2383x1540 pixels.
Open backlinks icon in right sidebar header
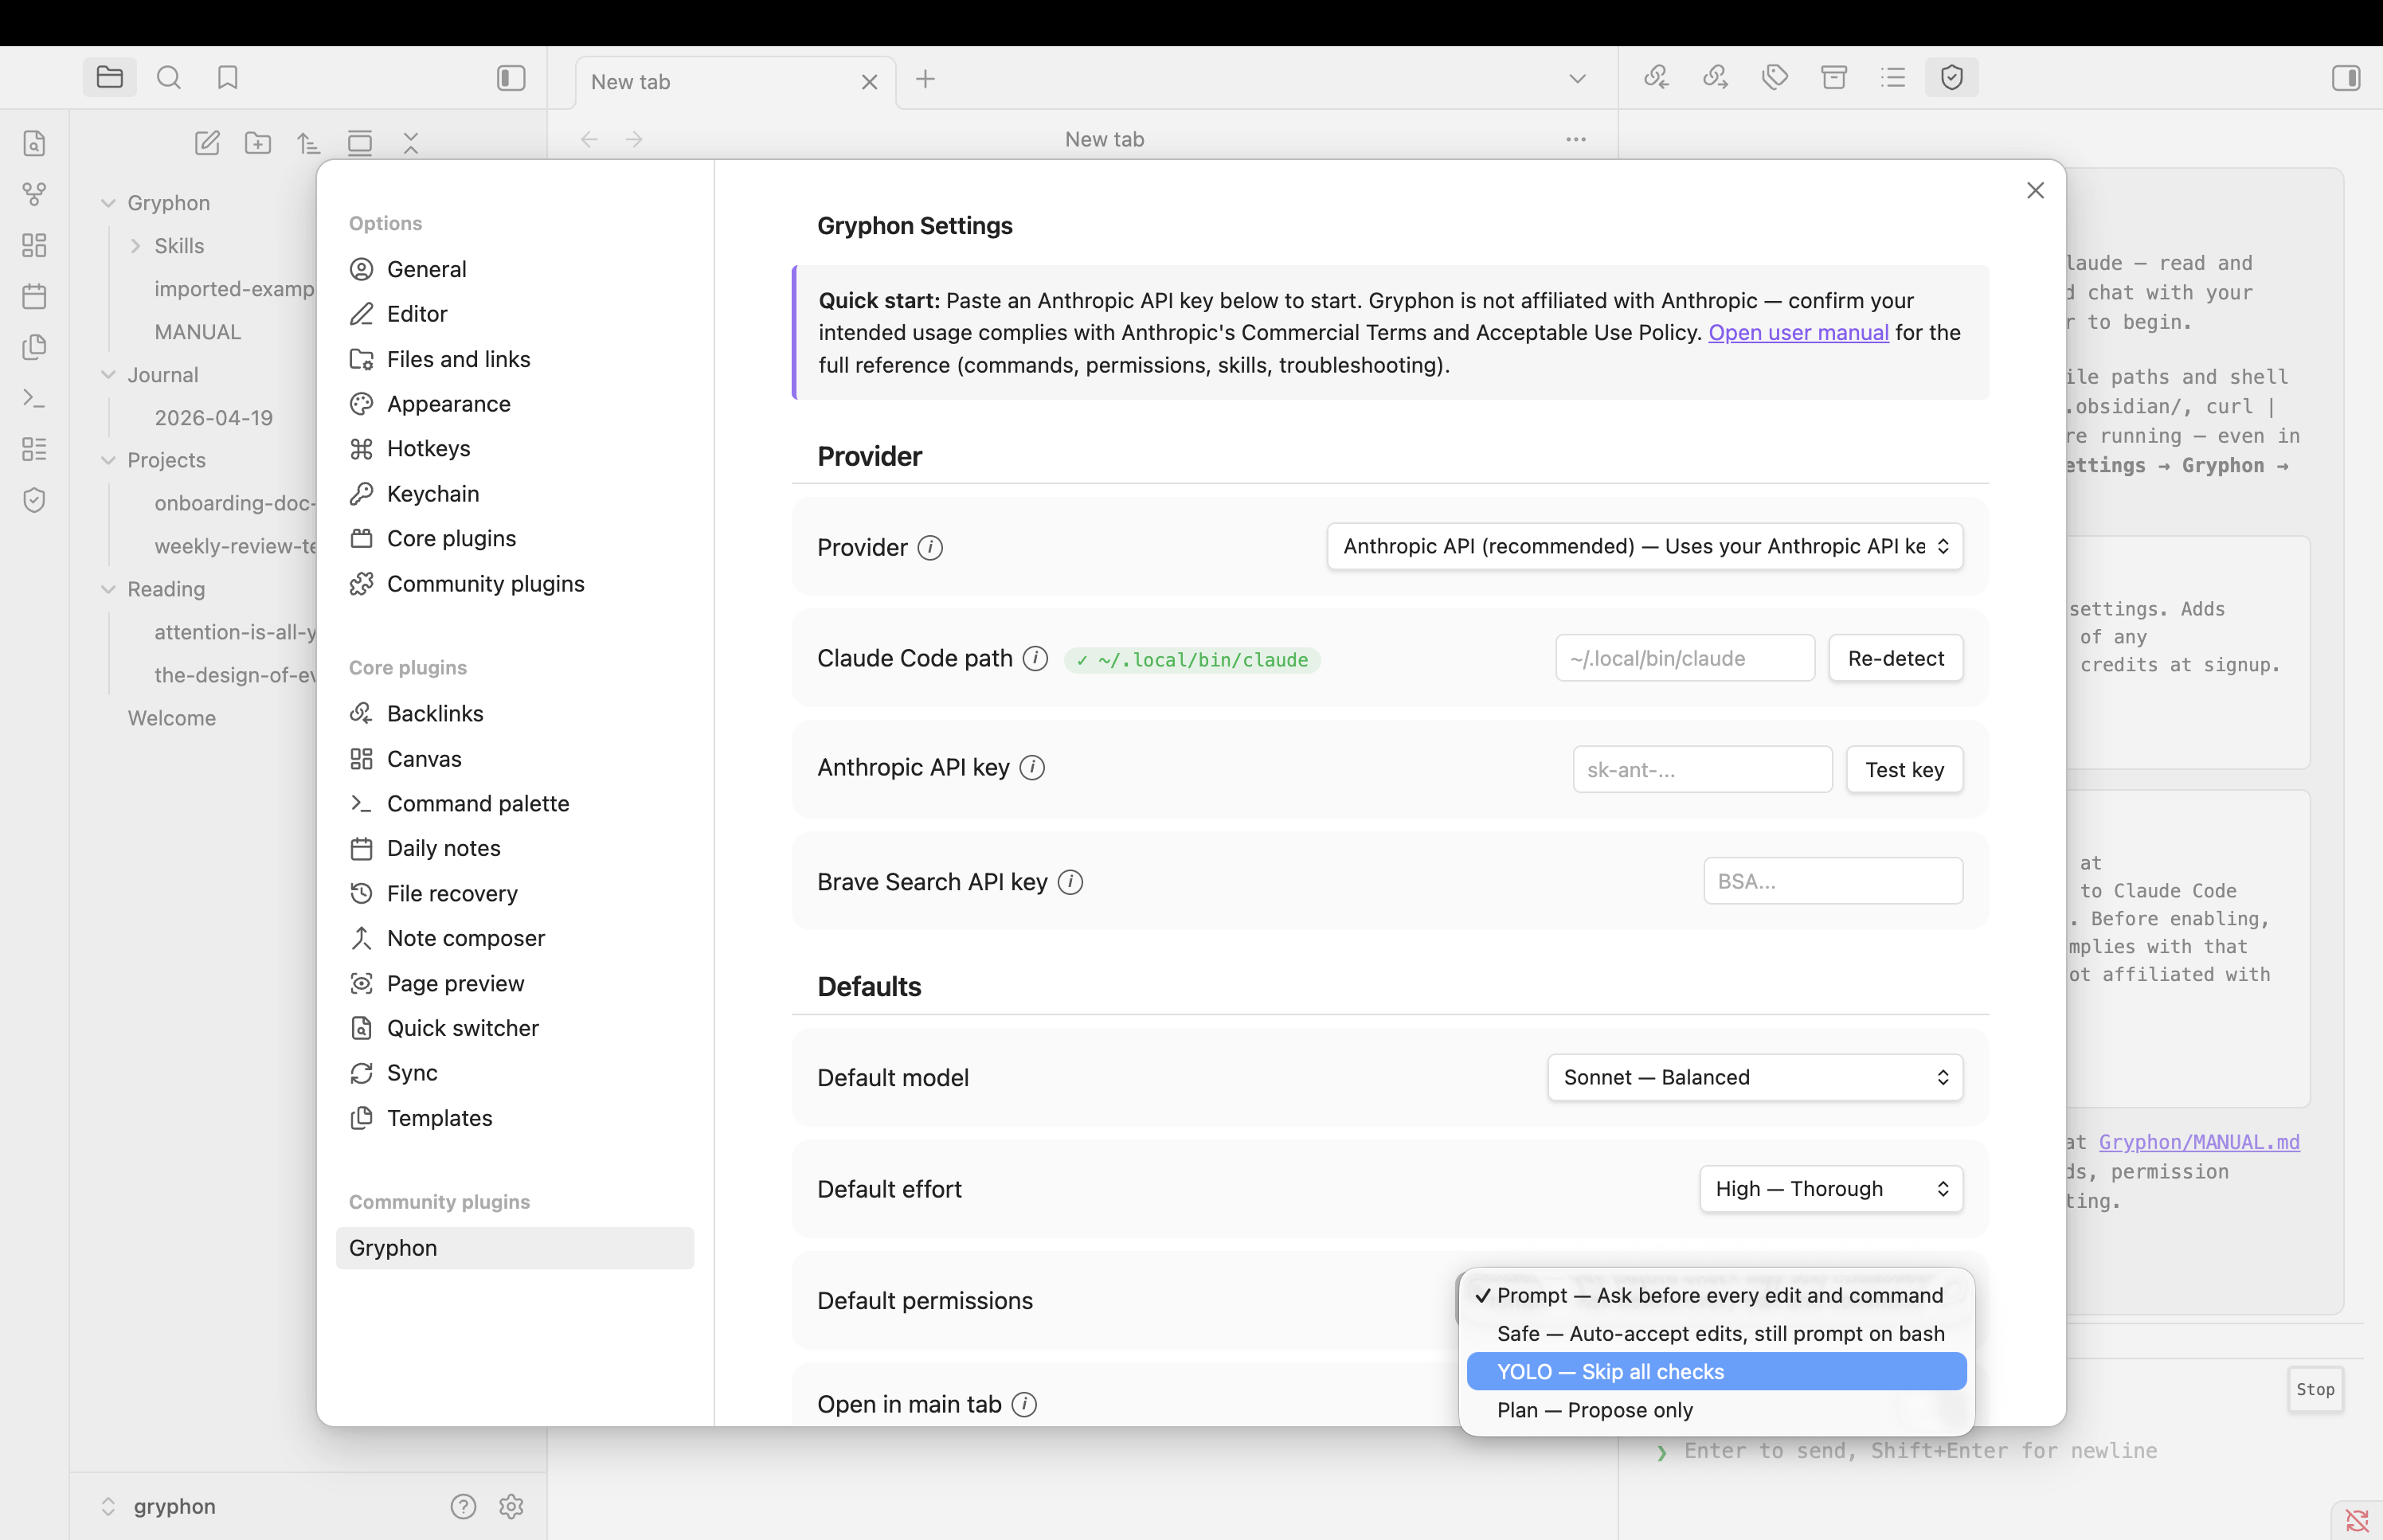1657,78
